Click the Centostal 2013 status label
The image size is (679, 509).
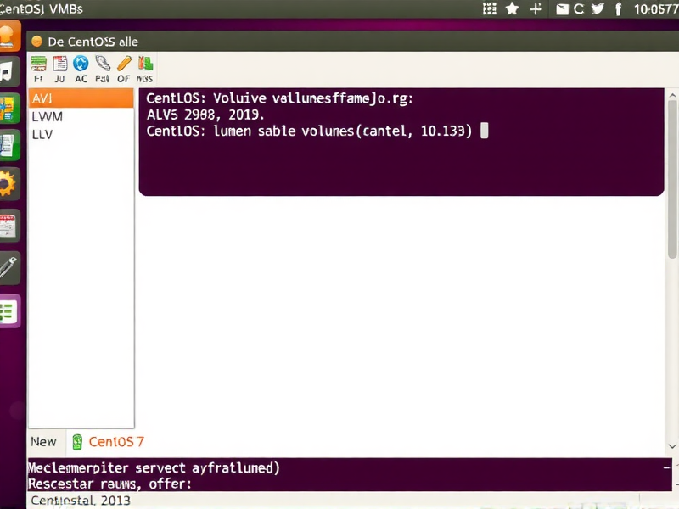80,501
